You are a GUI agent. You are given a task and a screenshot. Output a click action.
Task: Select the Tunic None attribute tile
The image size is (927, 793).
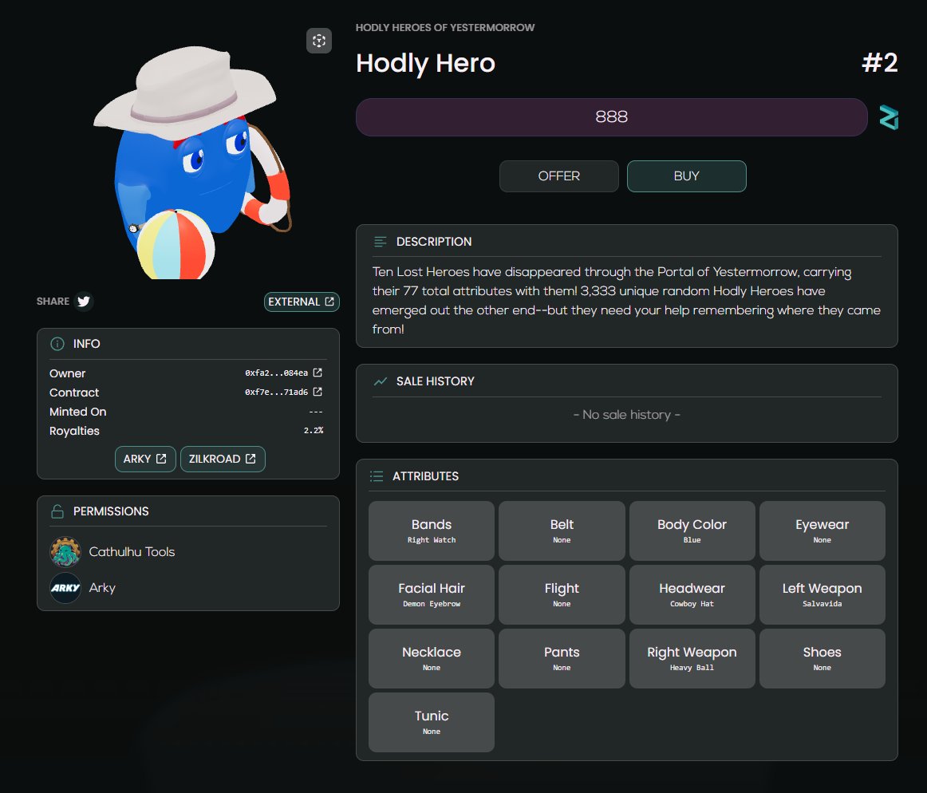431,723
